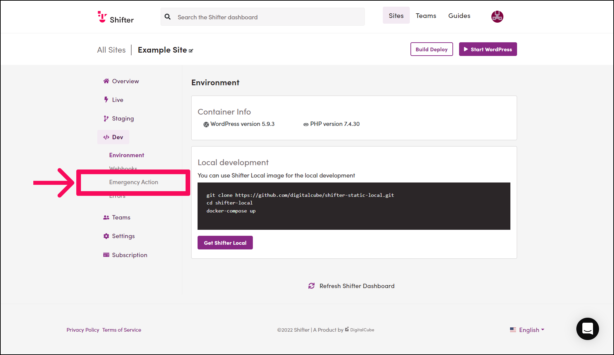Click the cd shifter-local line

pyautogui.click(x=230, y=203)
